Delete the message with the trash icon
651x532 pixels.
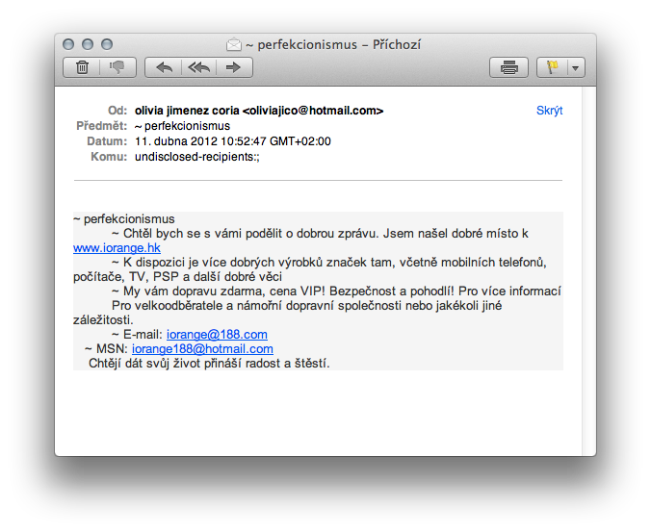click(x=82, y=67)
